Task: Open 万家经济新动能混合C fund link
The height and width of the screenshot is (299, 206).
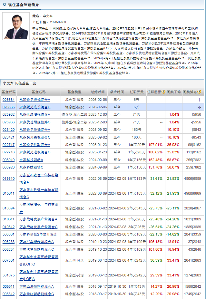Action: (37, 294)
